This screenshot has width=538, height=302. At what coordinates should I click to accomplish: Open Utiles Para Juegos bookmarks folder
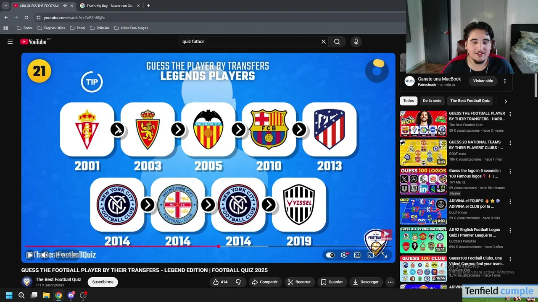coord(131,28)
